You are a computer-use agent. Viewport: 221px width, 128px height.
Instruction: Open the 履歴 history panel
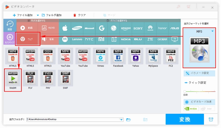coord(9,26)
